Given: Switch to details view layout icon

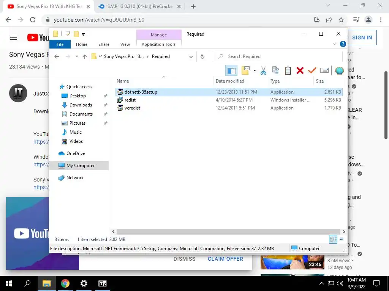Looking at the screenshot, I should [333, 239].
